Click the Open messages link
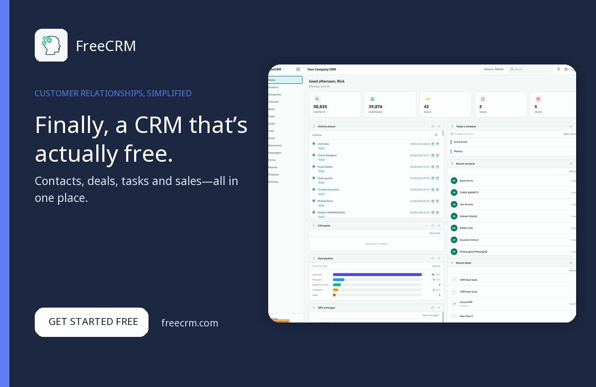This screenshot has height=387, width=596. 431,315
